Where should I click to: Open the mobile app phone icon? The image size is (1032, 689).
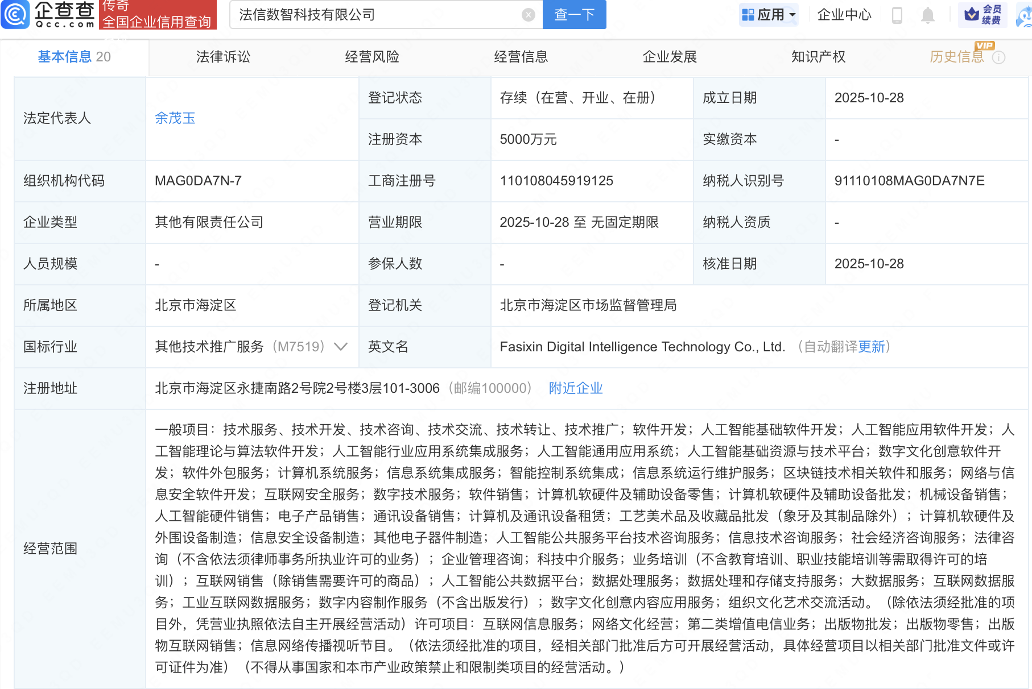click(x=897, y=15)
